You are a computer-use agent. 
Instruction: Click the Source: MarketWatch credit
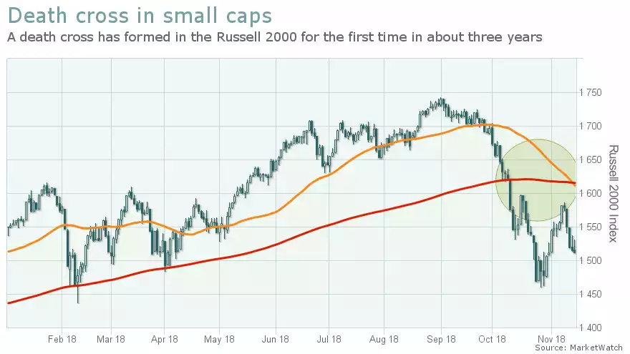tap(578, 348)
